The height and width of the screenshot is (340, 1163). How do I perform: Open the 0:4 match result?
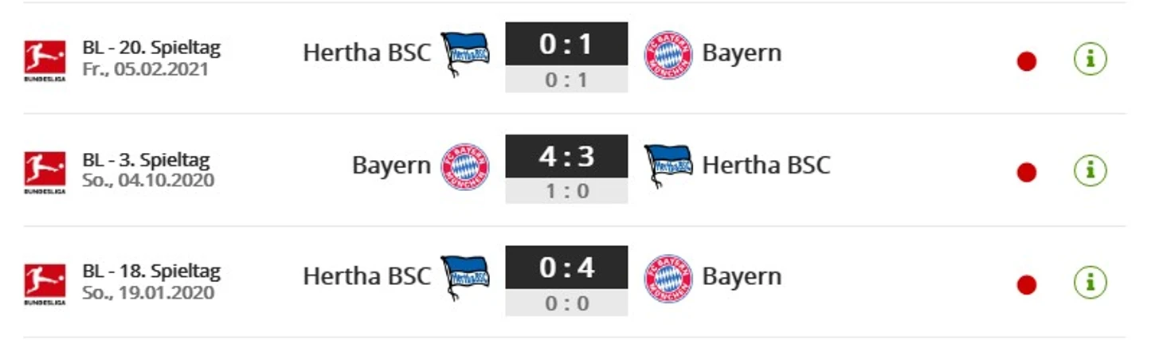pos(566,268)
